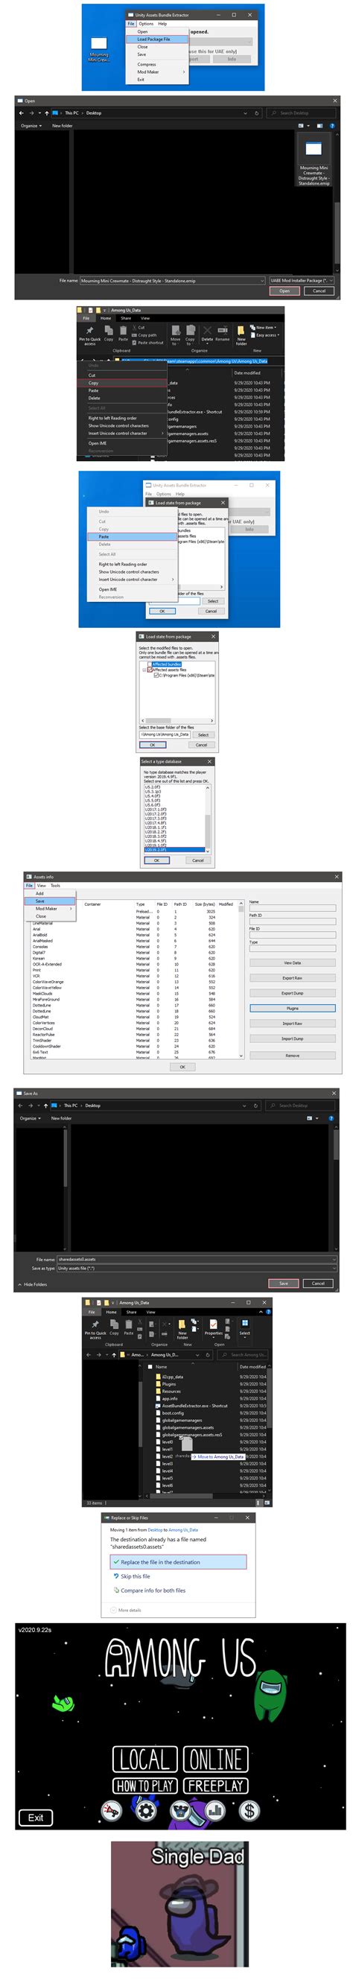Expand More details in Replace dialog

click(x=127, y=1611)
